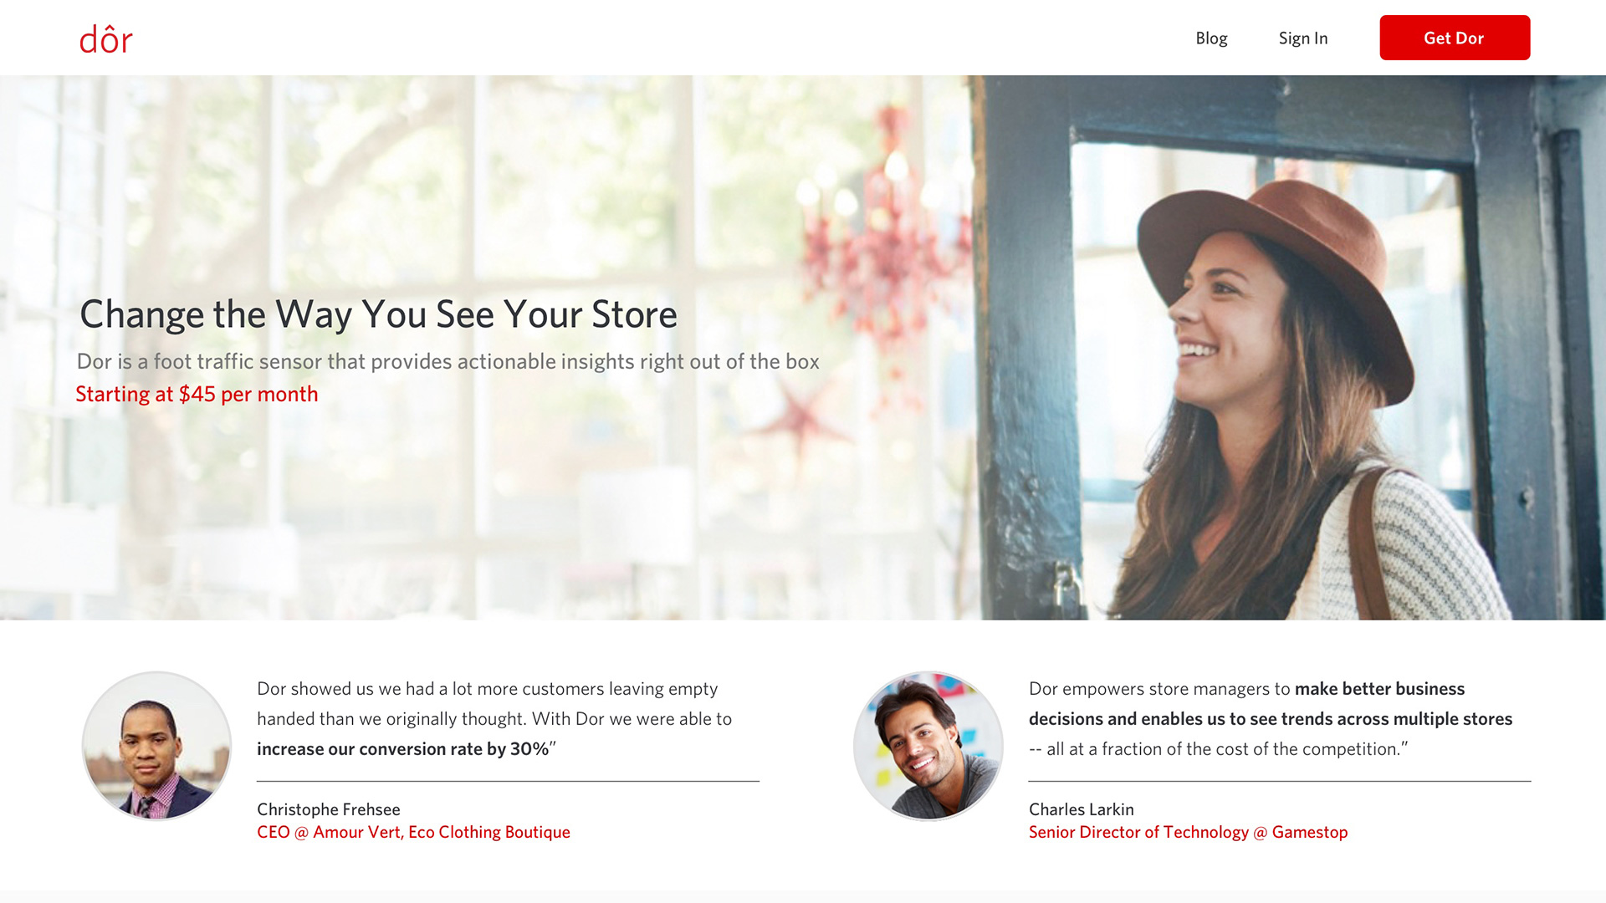The image size is (1606, 903).
Task: Click the CEO @ Amour Vert title
Action: (x=413, y=832)
